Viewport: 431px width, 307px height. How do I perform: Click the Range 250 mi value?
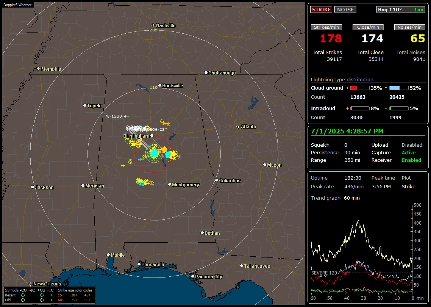pyautogui.click(x=352, y=160)
